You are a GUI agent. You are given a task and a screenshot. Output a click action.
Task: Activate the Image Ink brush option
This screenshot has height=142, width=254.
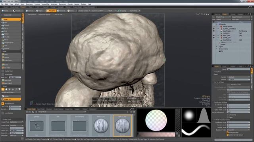pos(11,99)
